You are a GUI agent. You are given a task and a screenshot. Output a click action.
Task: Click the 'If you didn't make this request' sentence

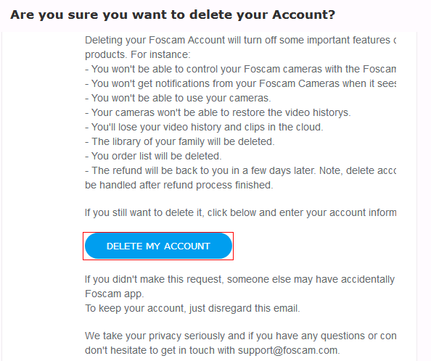click(239, 280)
